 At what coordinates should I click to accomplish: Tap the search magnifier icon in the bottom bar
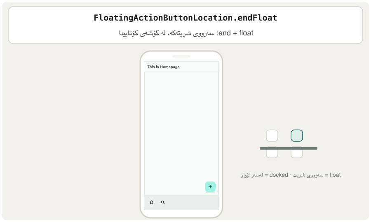tap(163, 202)
